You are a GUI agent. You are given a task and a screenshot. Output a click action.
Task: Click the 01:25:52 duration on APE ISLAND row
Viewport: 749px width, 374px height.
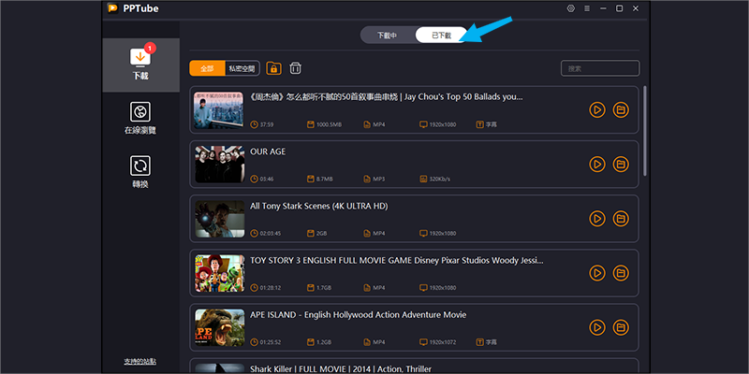[x=271, y=342]
